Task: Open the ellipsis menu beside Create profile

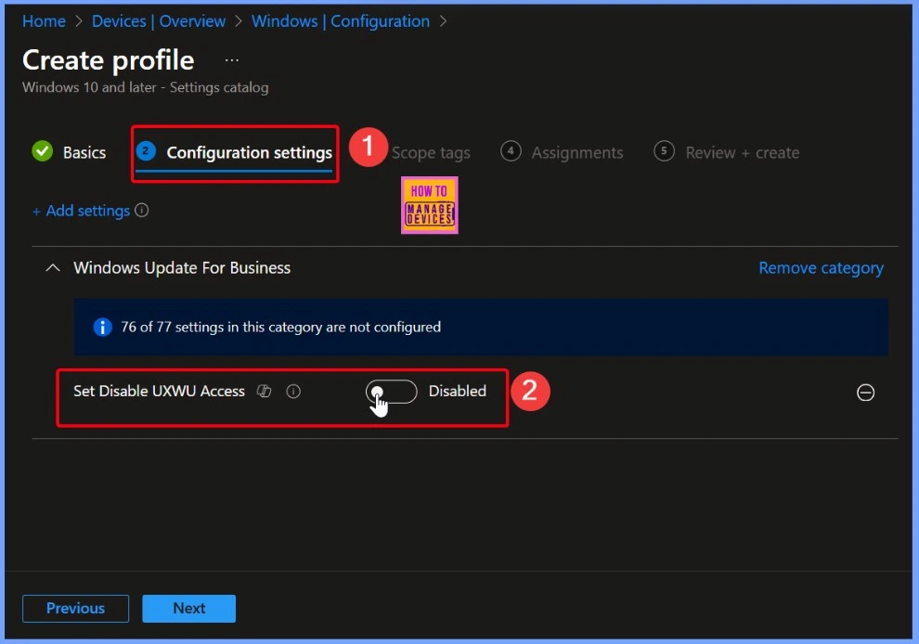Action: (x=232, y=60)
